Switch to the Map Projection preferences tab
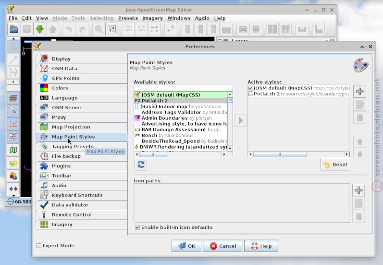The height and width of the screenshot is (265, 383). pos(82,127)
